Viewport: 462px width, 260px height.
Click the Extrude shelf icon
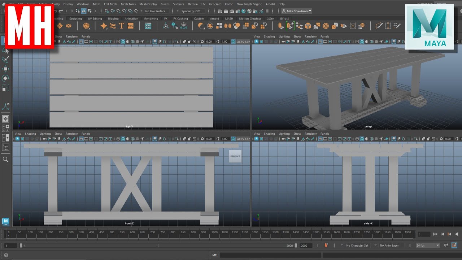coord(281,26)
